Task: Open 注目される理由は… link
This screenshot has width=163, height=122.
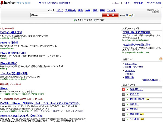Action: [x=151, y=80]
